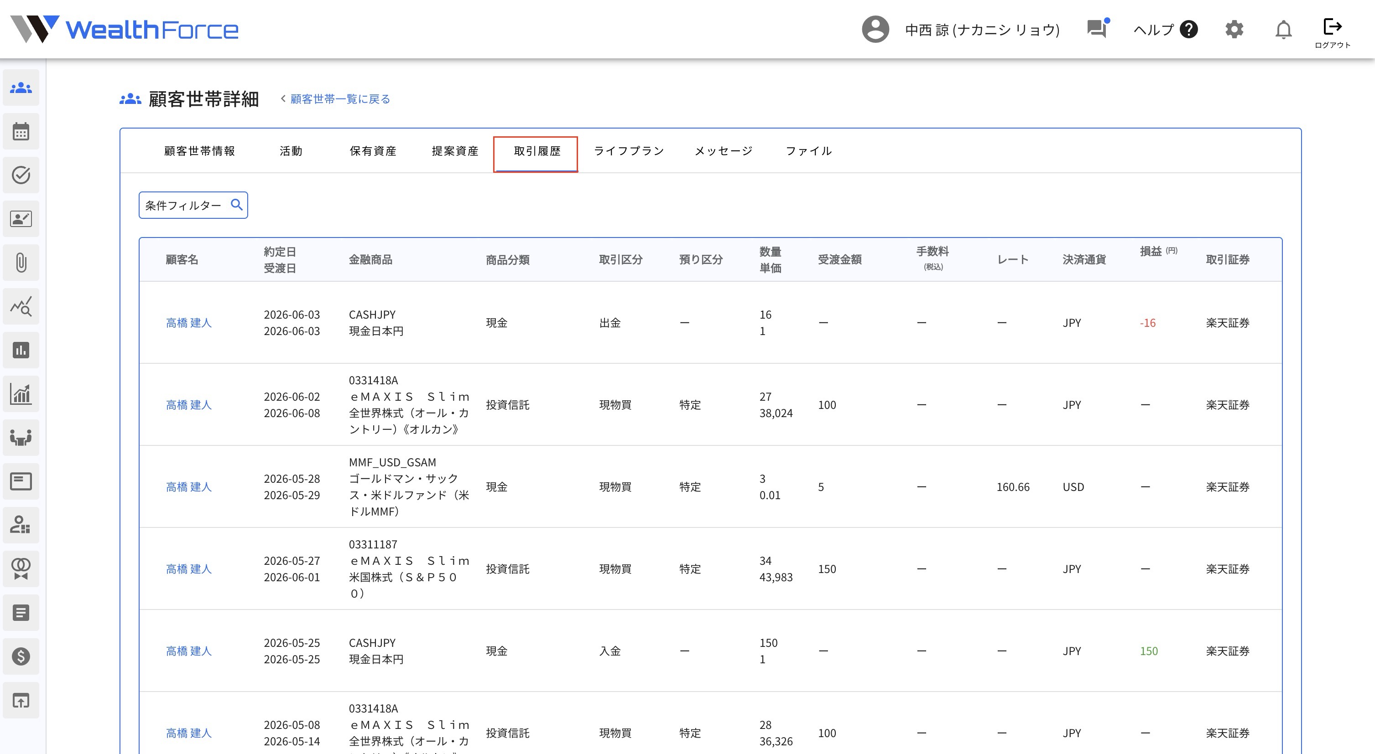Click the Help question mark icon
This screenshot has width=1375, height=754.
click(x=1189, y=29)
